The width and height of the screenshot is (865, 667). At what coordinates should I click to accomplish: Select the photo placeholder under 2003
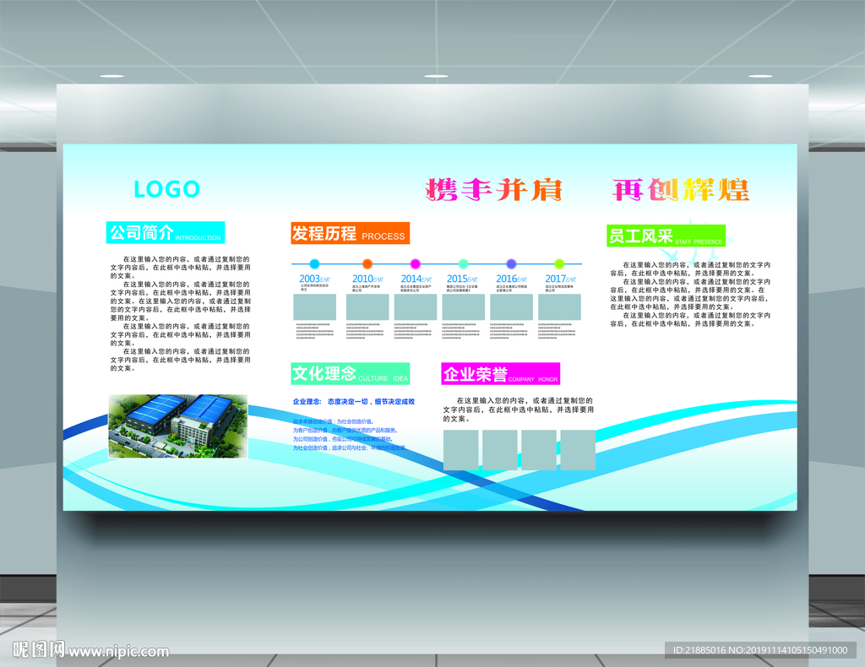tap(314, 307)
